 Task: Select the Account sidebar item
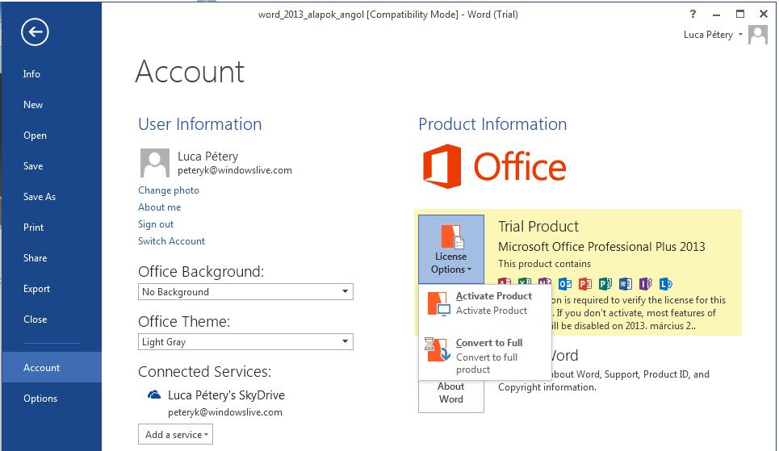(x=52, y=368)
